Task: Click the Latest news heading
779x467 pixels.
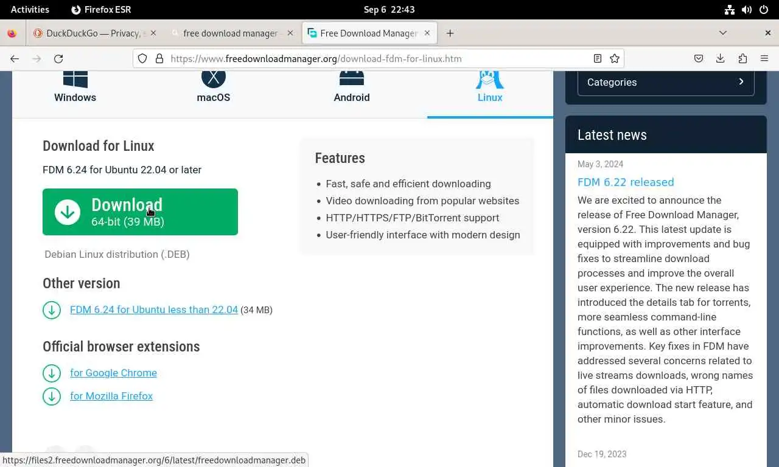Action: (612, 135)
